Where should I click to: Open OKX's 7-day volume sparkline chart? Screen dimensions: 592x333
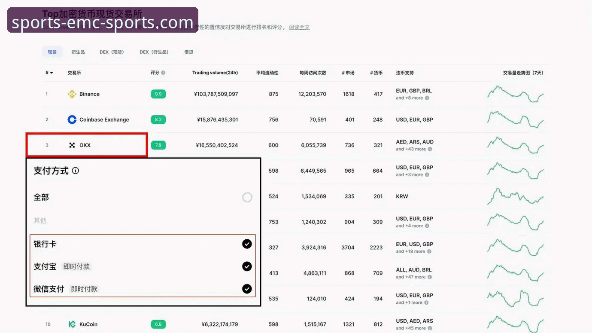coord(516,145)
